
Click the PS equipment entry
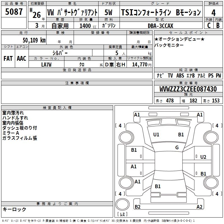click(x=211, y=76)
